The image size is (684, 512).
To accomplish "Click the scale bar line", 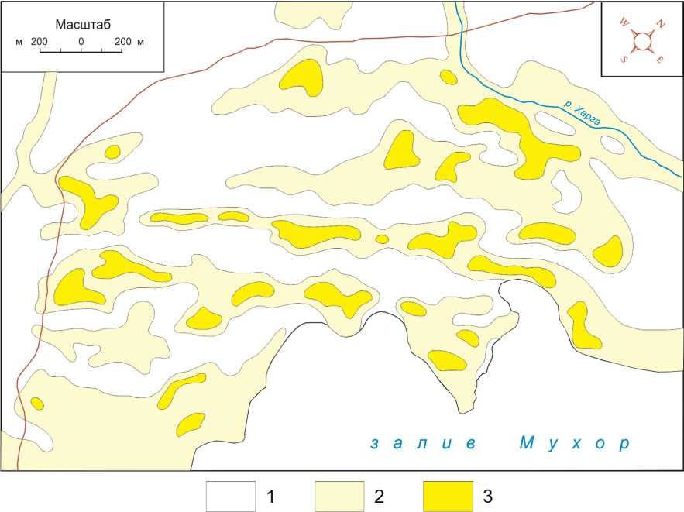I will (81, 51).
